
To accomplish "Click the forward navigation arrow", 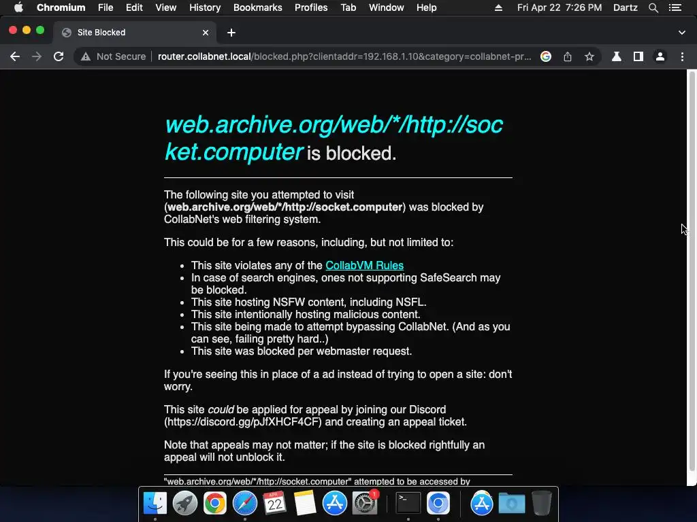I will (37, 56).
